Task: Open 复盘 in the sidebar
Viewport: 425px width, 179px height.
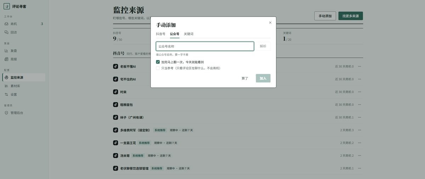Action: (24, 51)
